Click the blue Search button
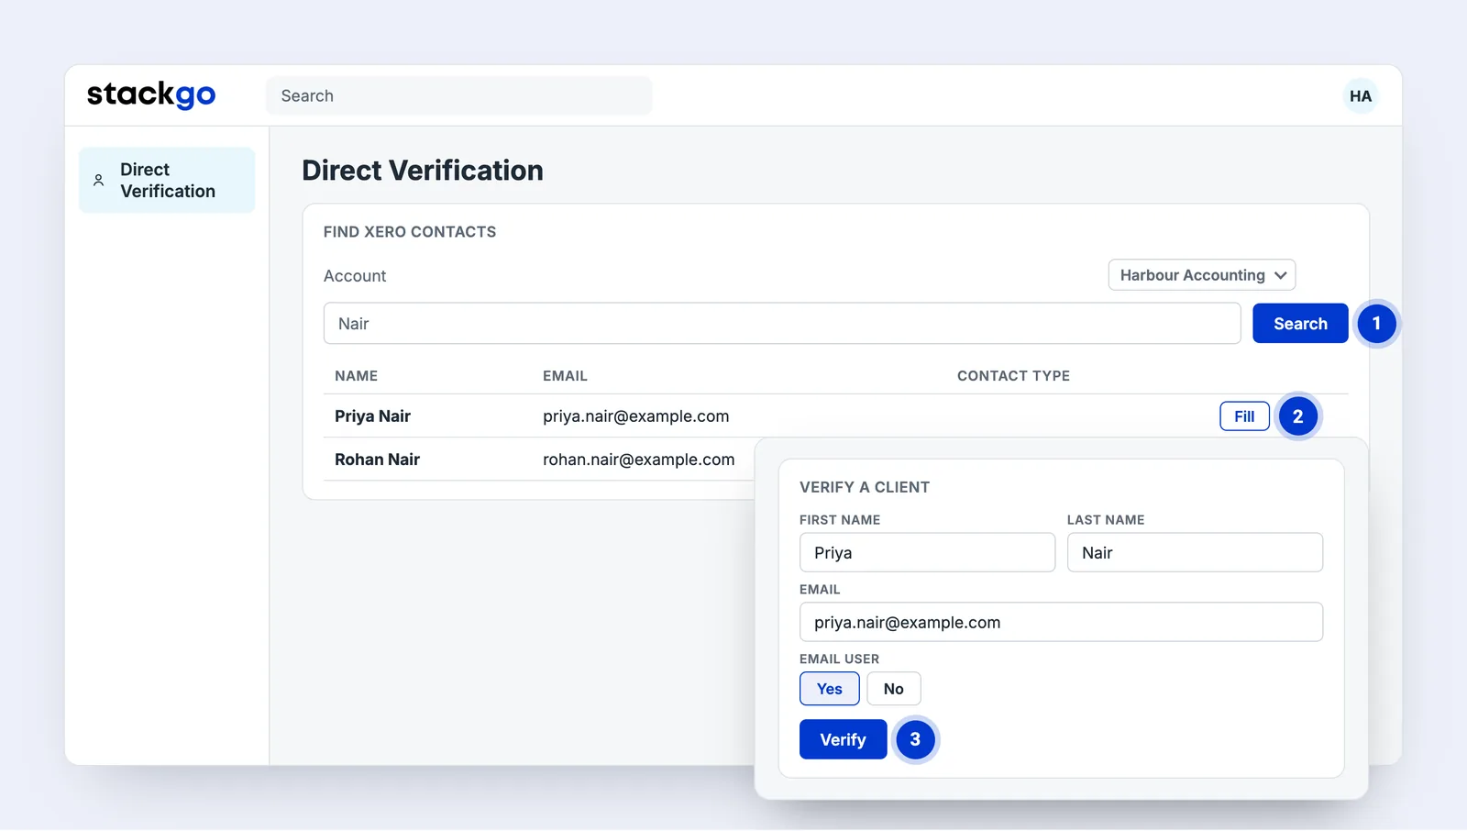This screenshot has width=1467, height=831. [1300, 324]
